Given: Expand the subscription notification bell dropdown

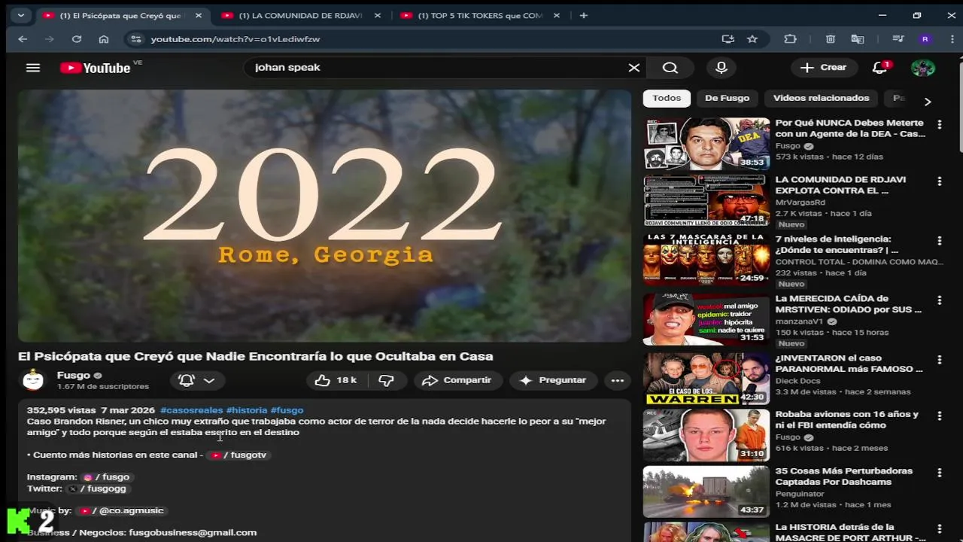Looking at the screenshot, I should click(x=198, y=380).
